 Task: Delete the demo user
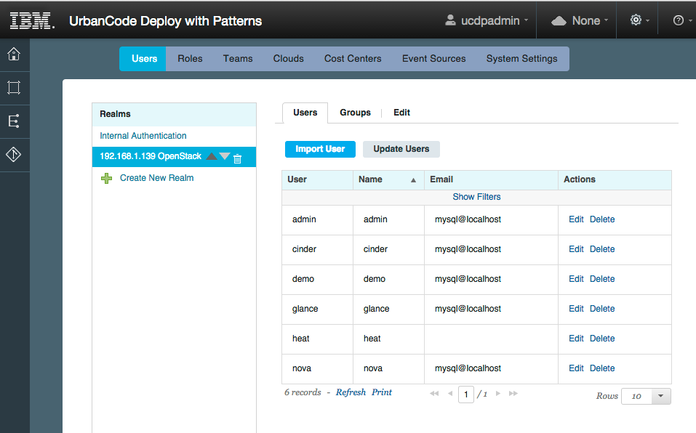[x=602, y=279]
